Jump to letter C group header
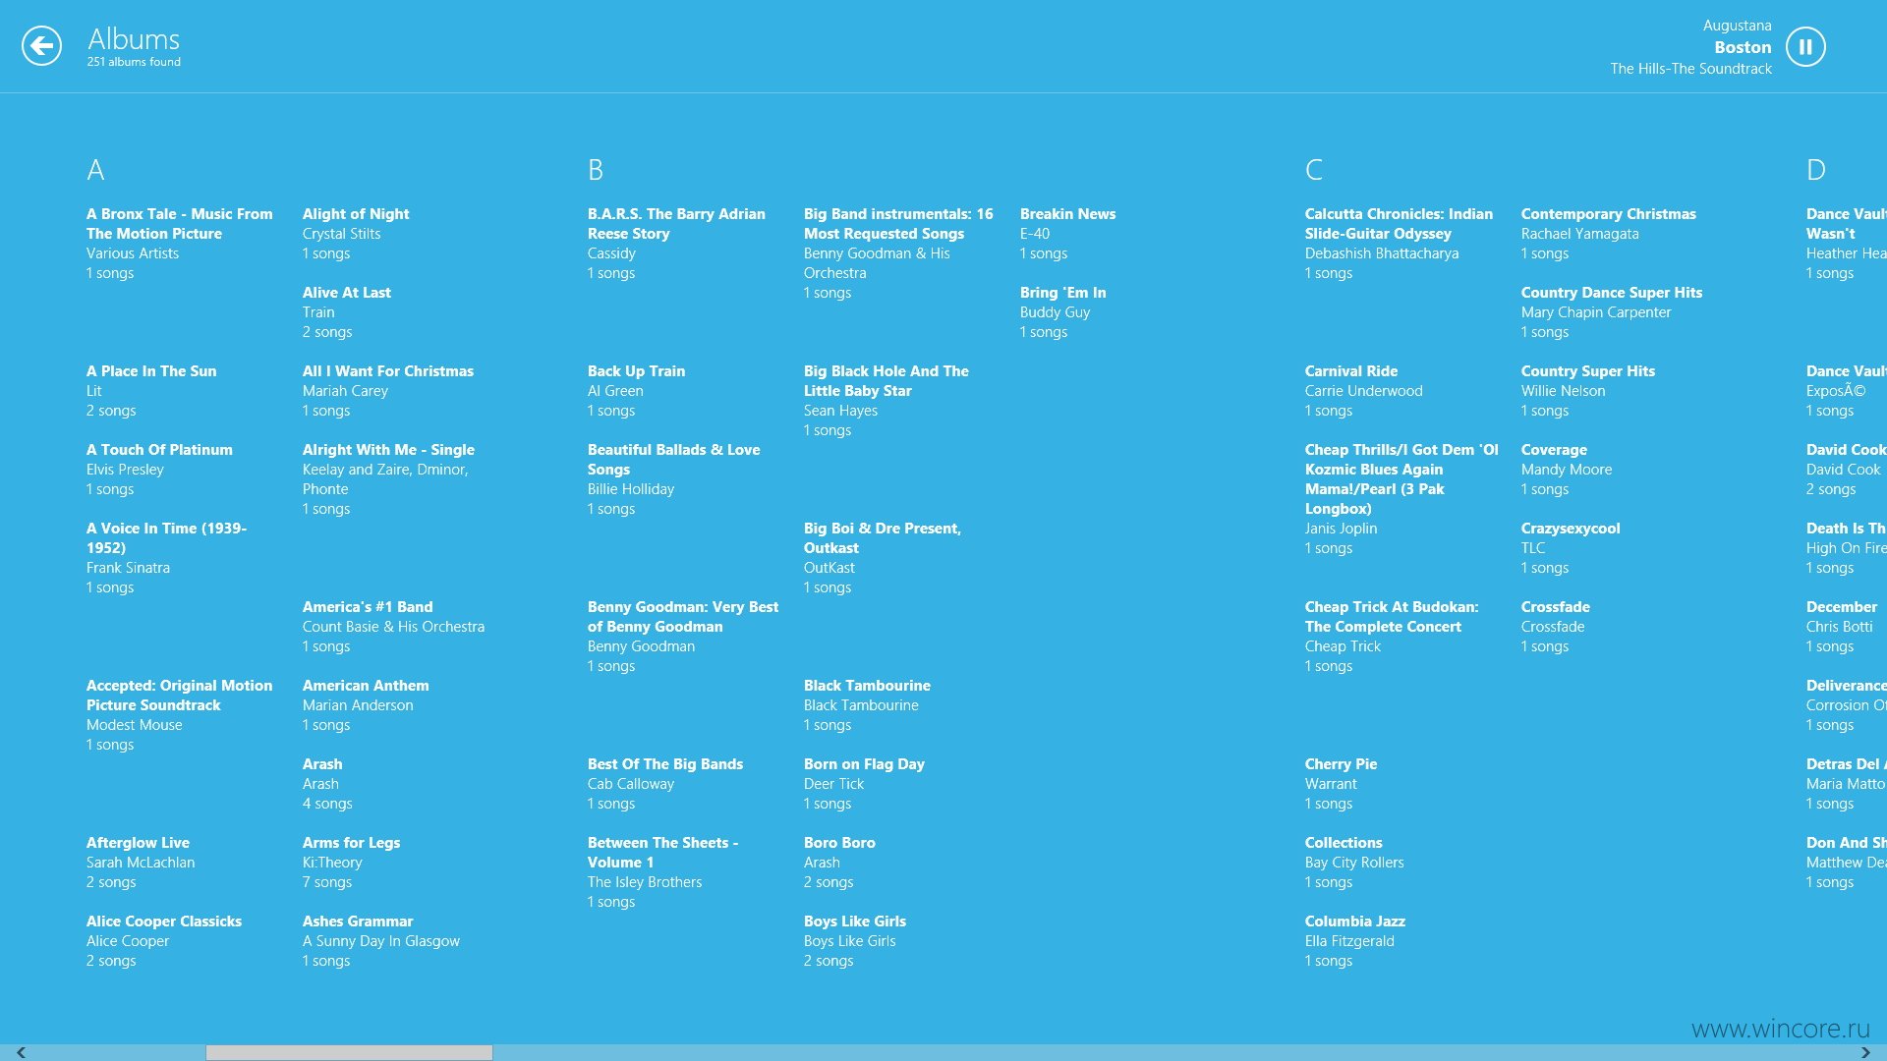1887x1061 pixels. [1314, 170]
